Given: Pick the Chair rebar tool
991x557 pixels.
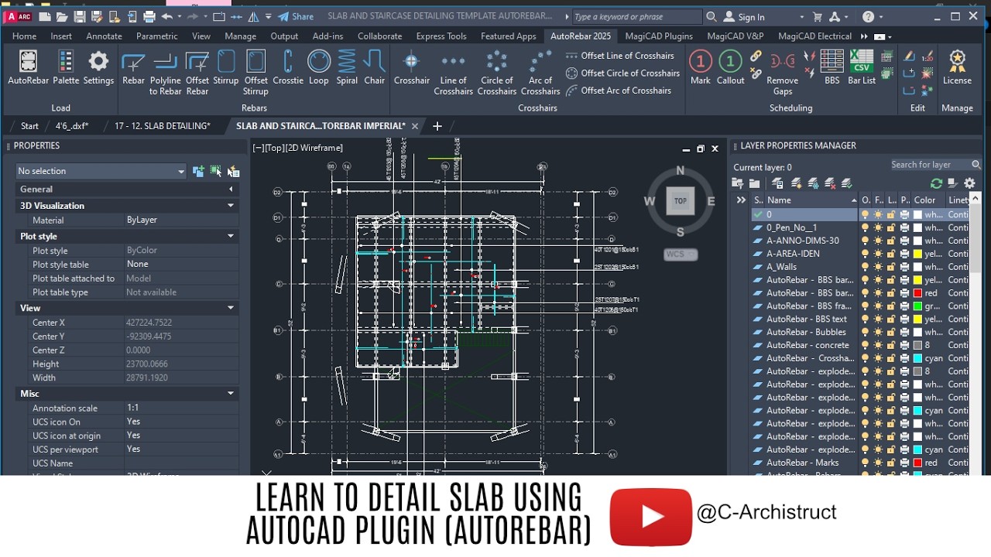Looking at the screenshot, I should [375, 67].
